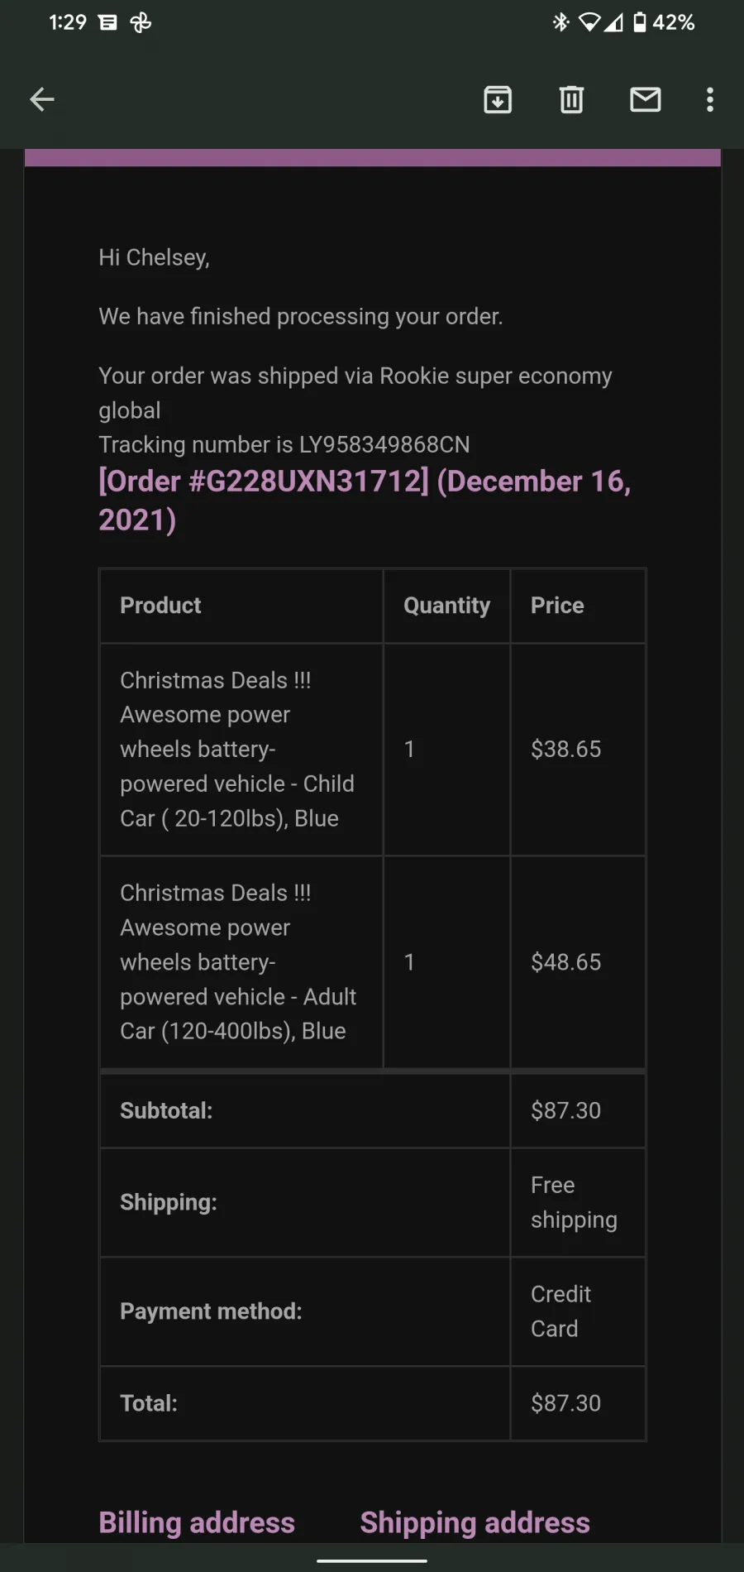Tap the Credit Card payment method cell
The width and height of the screenshot is (744, 1572).
coord(578,1311)
